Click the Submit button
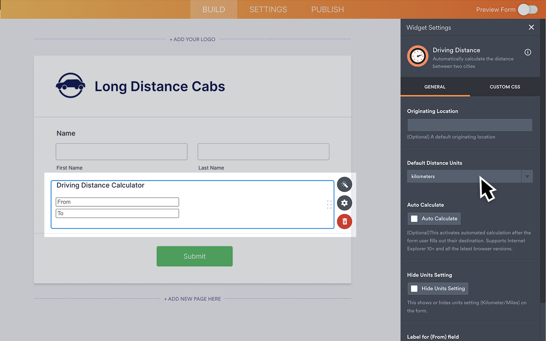This screenshot has height=341, width=546. click(195, 256)
